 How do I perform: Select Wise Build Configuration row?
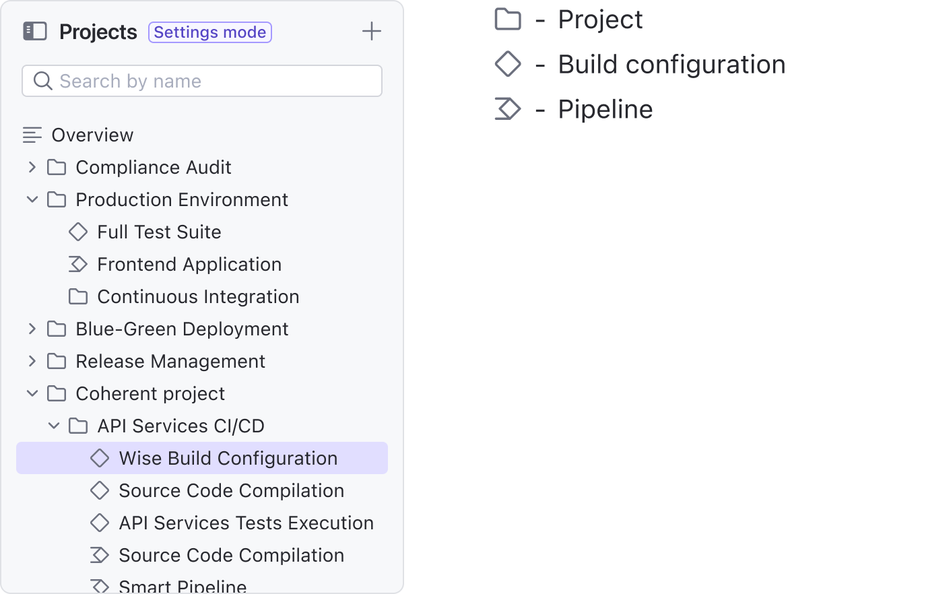coord(202,458)
